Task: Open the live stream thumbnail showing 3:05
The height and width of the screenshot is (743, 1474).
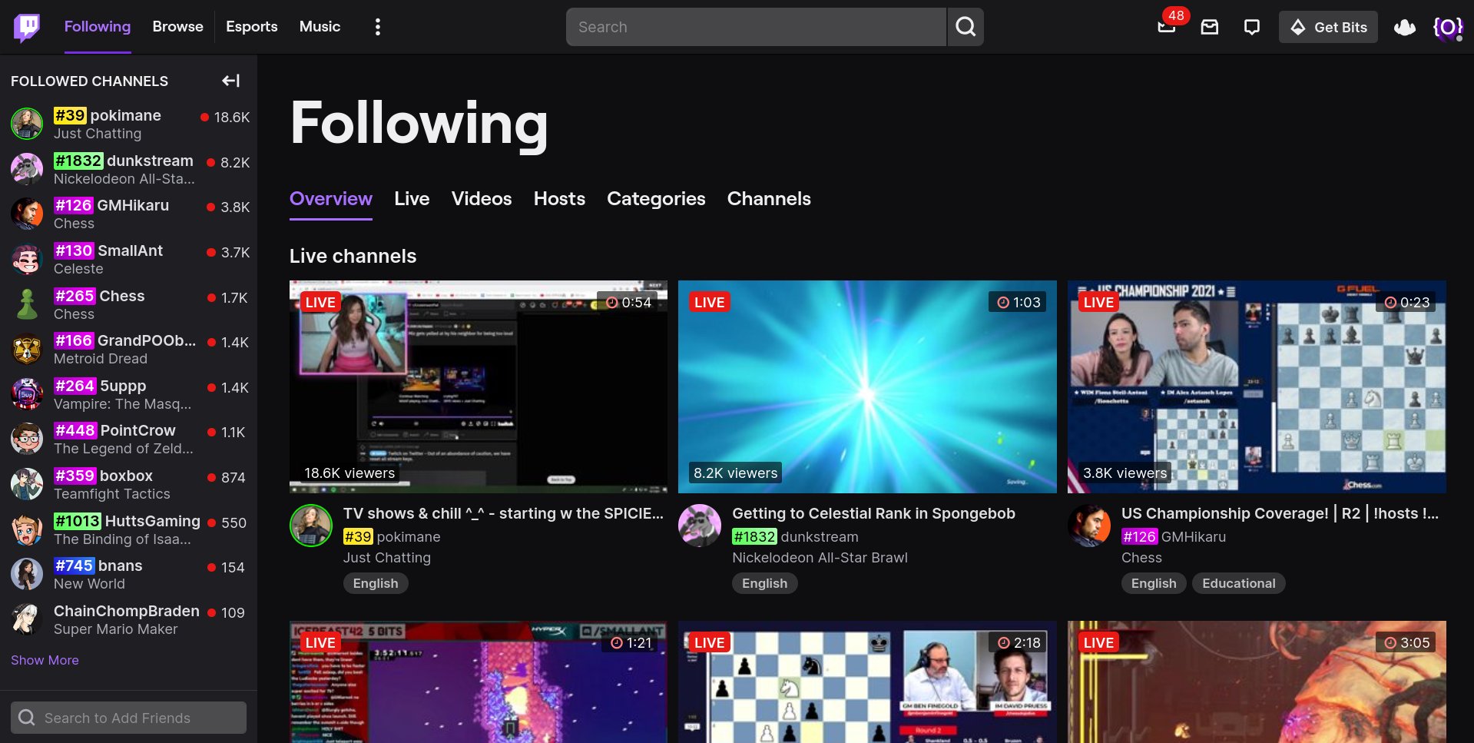Action: tap(1257, 682)
